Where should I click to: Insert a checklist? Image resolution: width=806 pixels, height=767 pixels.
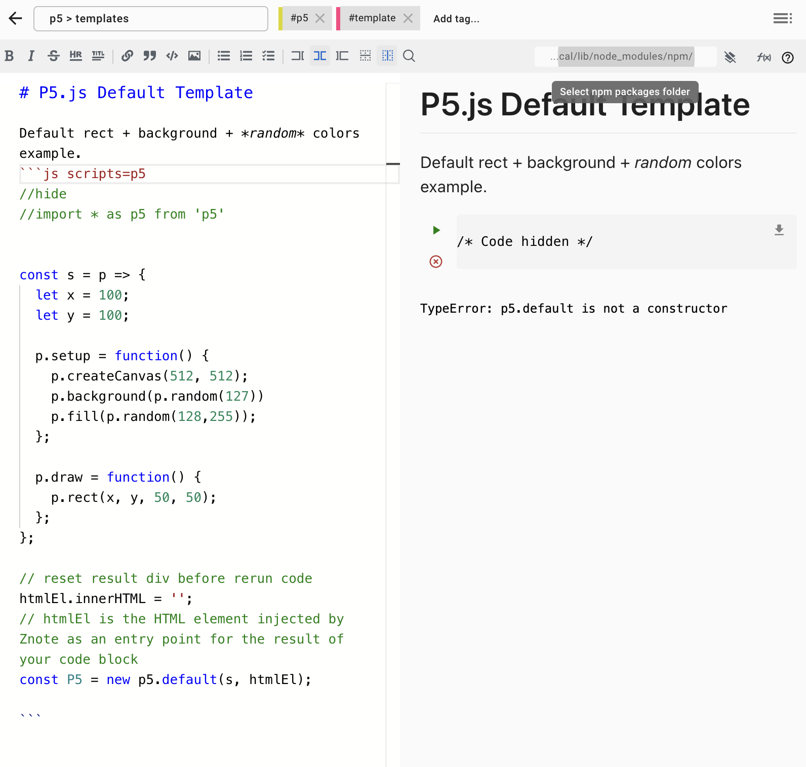tap(268, 56)
